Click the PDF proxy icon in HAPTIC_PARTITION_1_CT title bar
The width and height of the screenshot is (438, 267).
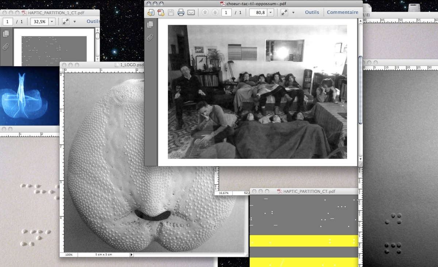(24, 12)
